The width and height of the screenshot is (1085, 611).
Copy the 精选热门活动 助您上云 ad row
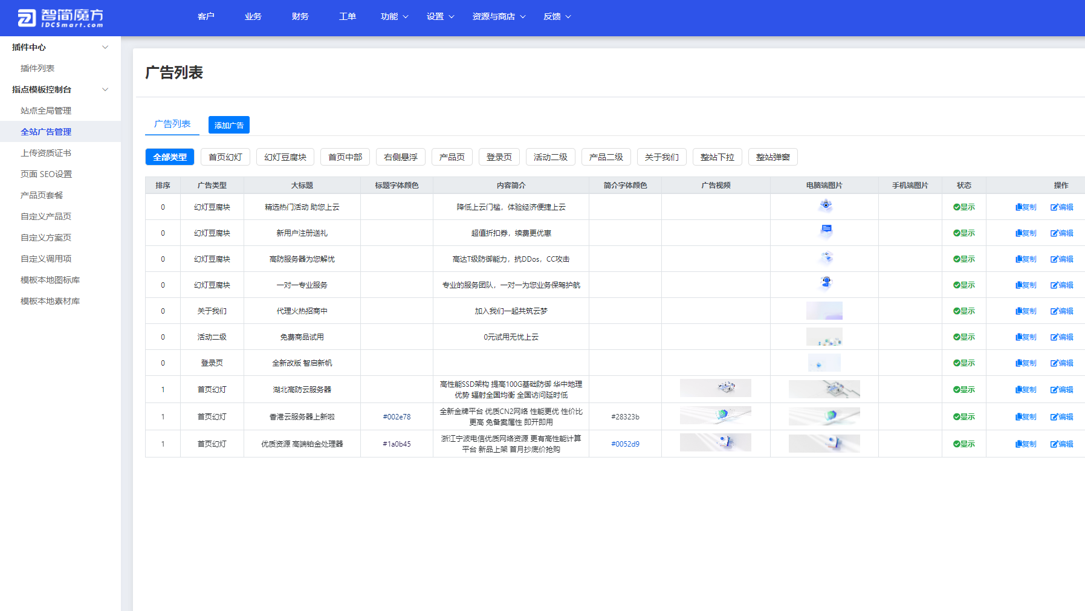click(1026, 207)
